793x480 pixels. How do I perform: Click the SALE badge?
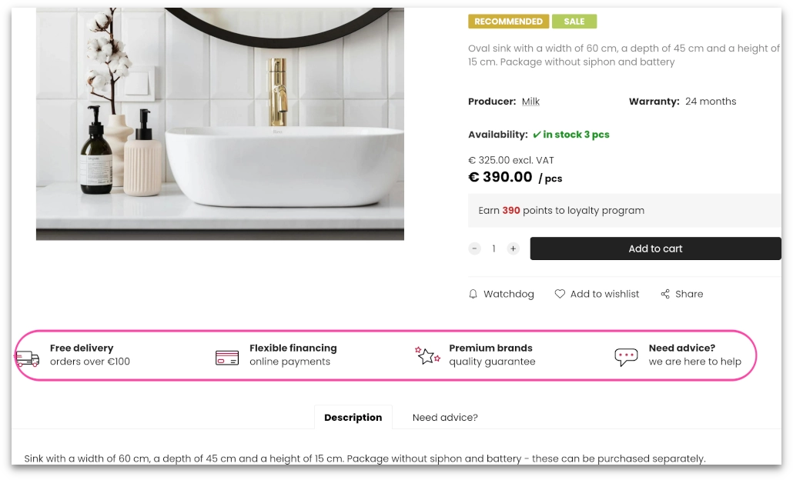574,22
